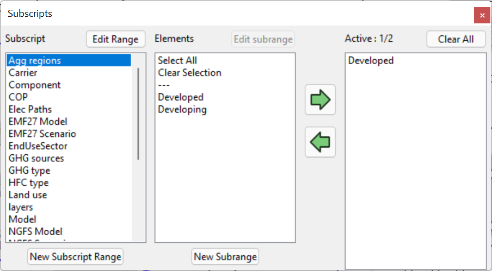Select the EMF27 Scenario subscript

coord(42,134)
